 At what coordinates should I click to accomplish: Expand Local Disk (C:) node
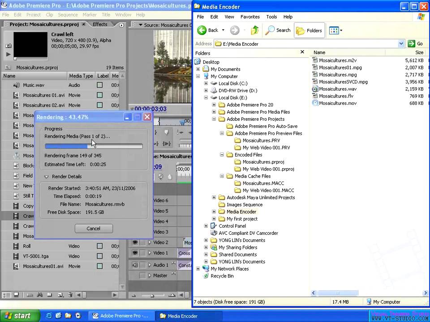tap(206, 83)
